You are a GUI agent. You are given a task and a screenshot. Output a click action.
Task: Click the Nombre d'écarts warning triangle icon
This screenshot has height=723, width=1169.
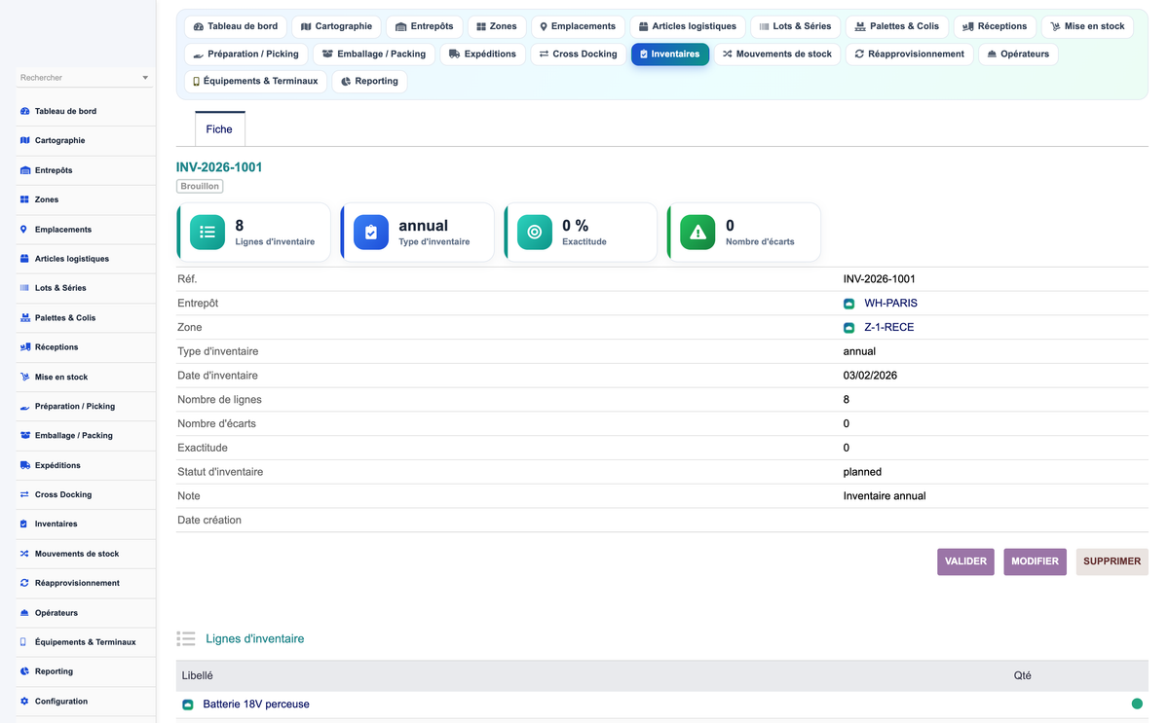point(698,233)
